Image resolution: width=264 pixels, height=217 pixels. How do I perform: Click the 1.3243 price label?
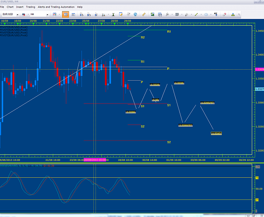point(216,133)
